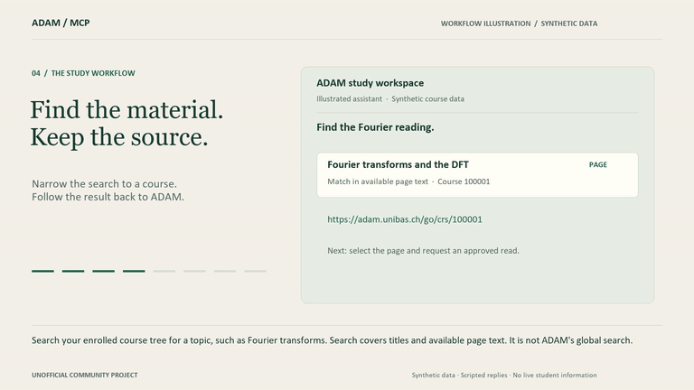Viewport: 694px width, 390px height.
Task: Click 'SYNTHETIC DATA' header label
Action: [x=568, y=23]
